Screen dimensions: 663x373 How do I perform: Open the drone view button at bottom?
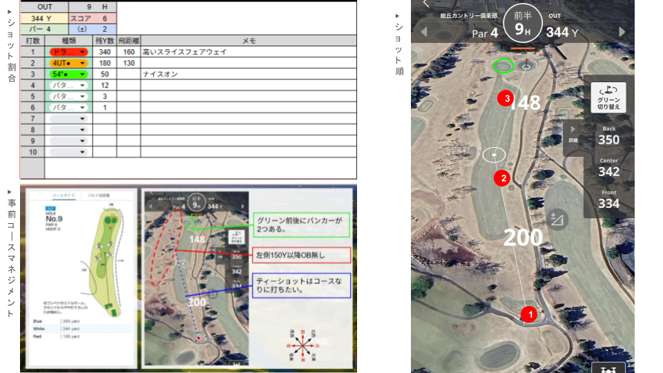[x=608, y=368]
